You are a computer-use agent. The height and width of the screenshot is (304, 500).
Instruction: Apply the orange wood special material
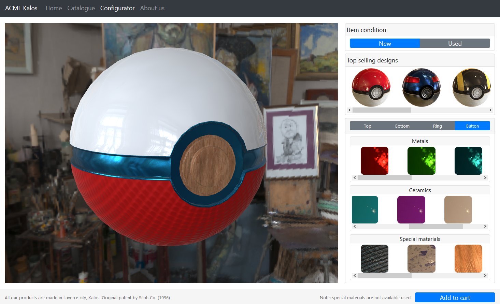pyautogui.click(x=468, y=259)
